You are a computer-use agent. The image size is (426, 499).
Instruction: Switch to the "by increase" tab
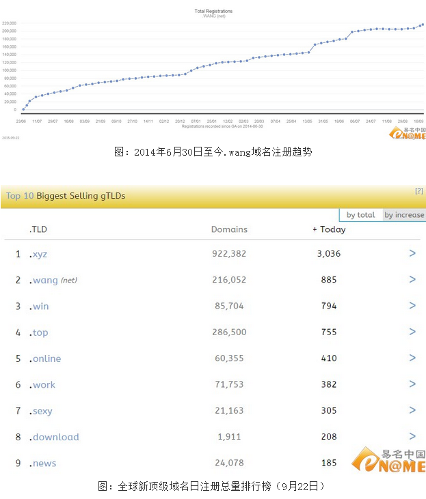(404, 215)
